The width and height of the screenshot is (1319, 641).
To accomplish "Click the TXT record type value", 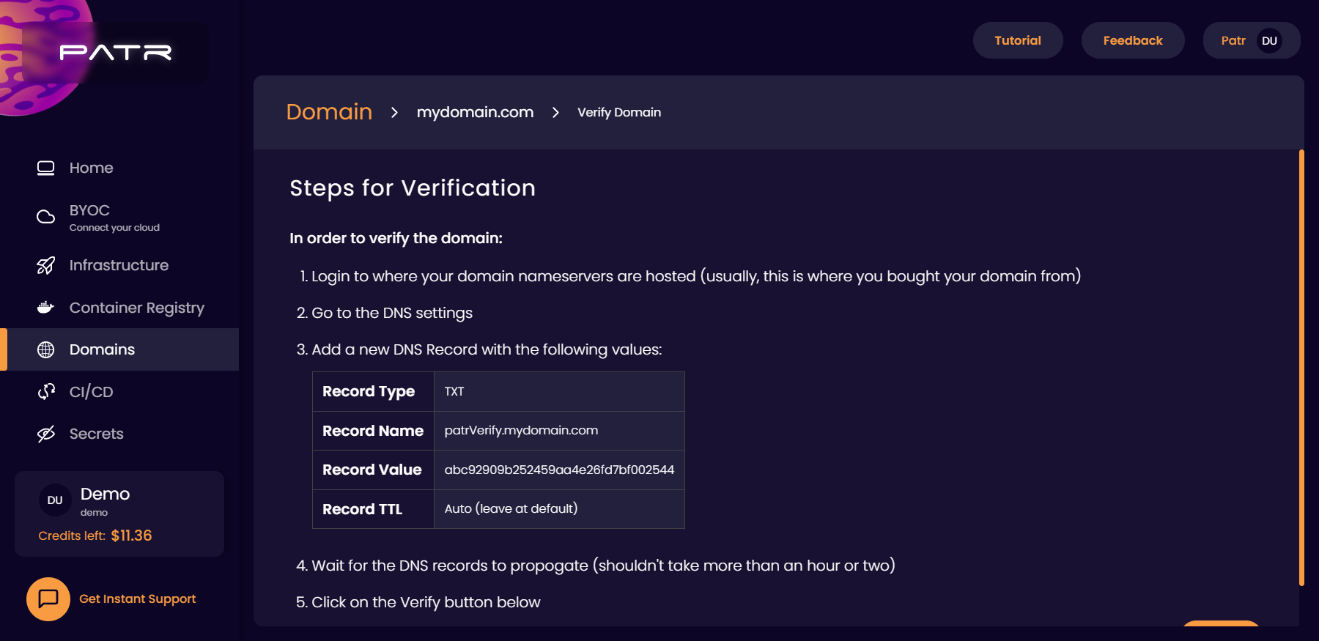I will point(454,391).
